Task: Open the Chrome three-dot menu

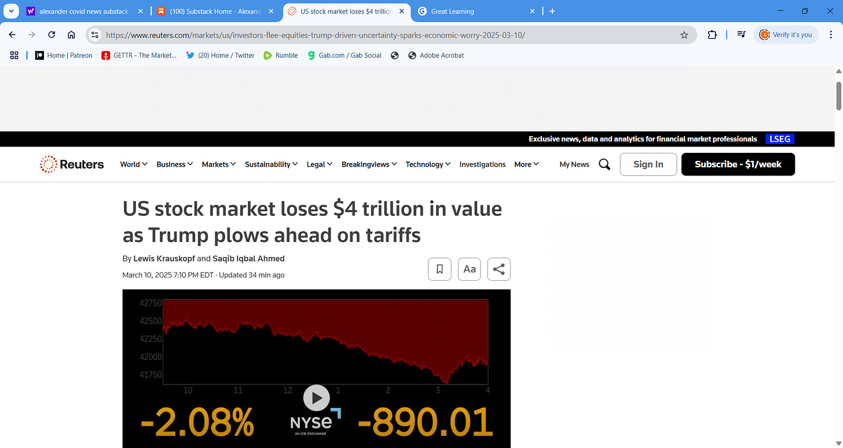Action: tap(831, 35)
